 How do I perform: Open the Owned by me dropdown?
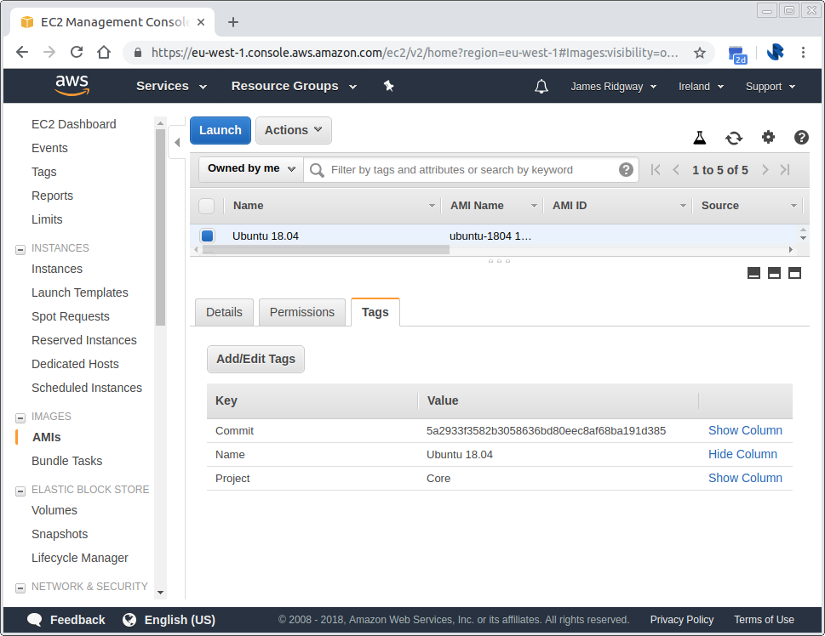click(x=251, y=168)
